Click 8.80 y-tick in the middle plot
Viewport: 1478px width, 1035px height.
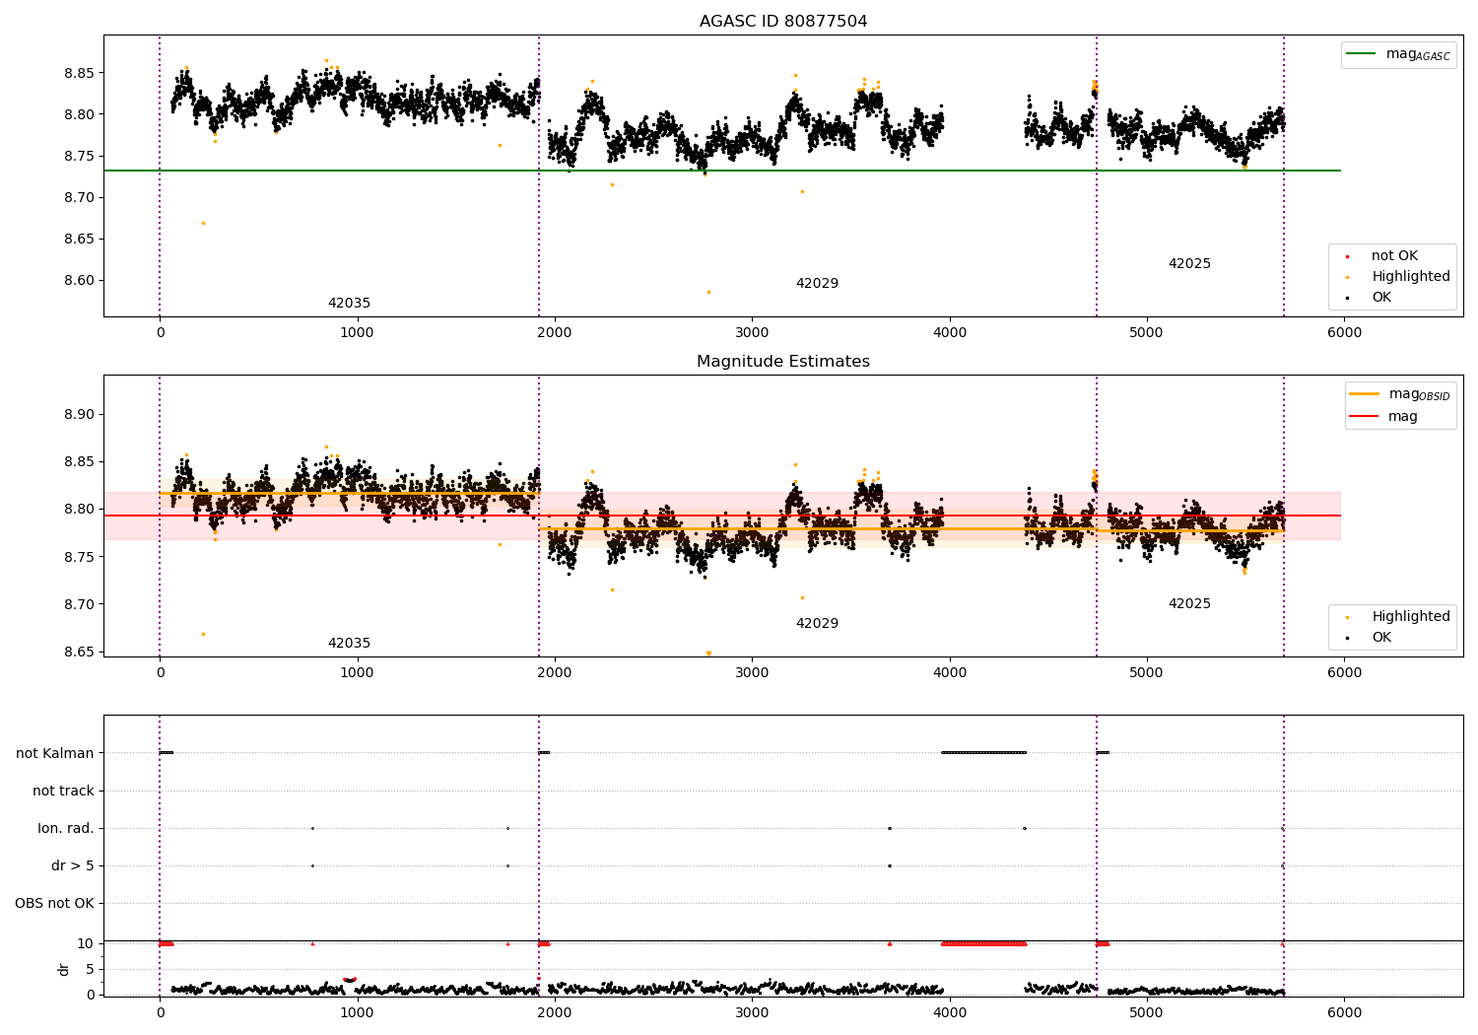pyautogui.click(x=80, y=510)
